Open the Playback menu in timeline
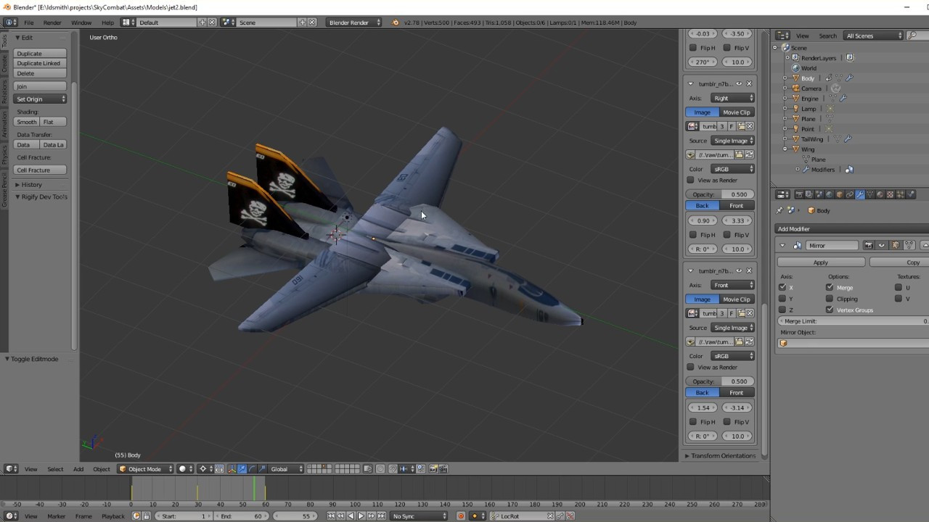The width and height of the screenshot is (929, 522). (112, 516)
